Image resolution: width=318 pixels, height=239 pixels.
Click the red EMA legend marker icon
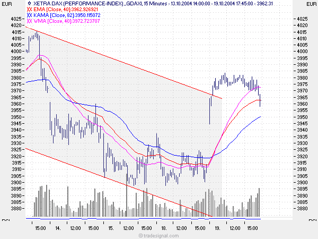coord(29,10)
